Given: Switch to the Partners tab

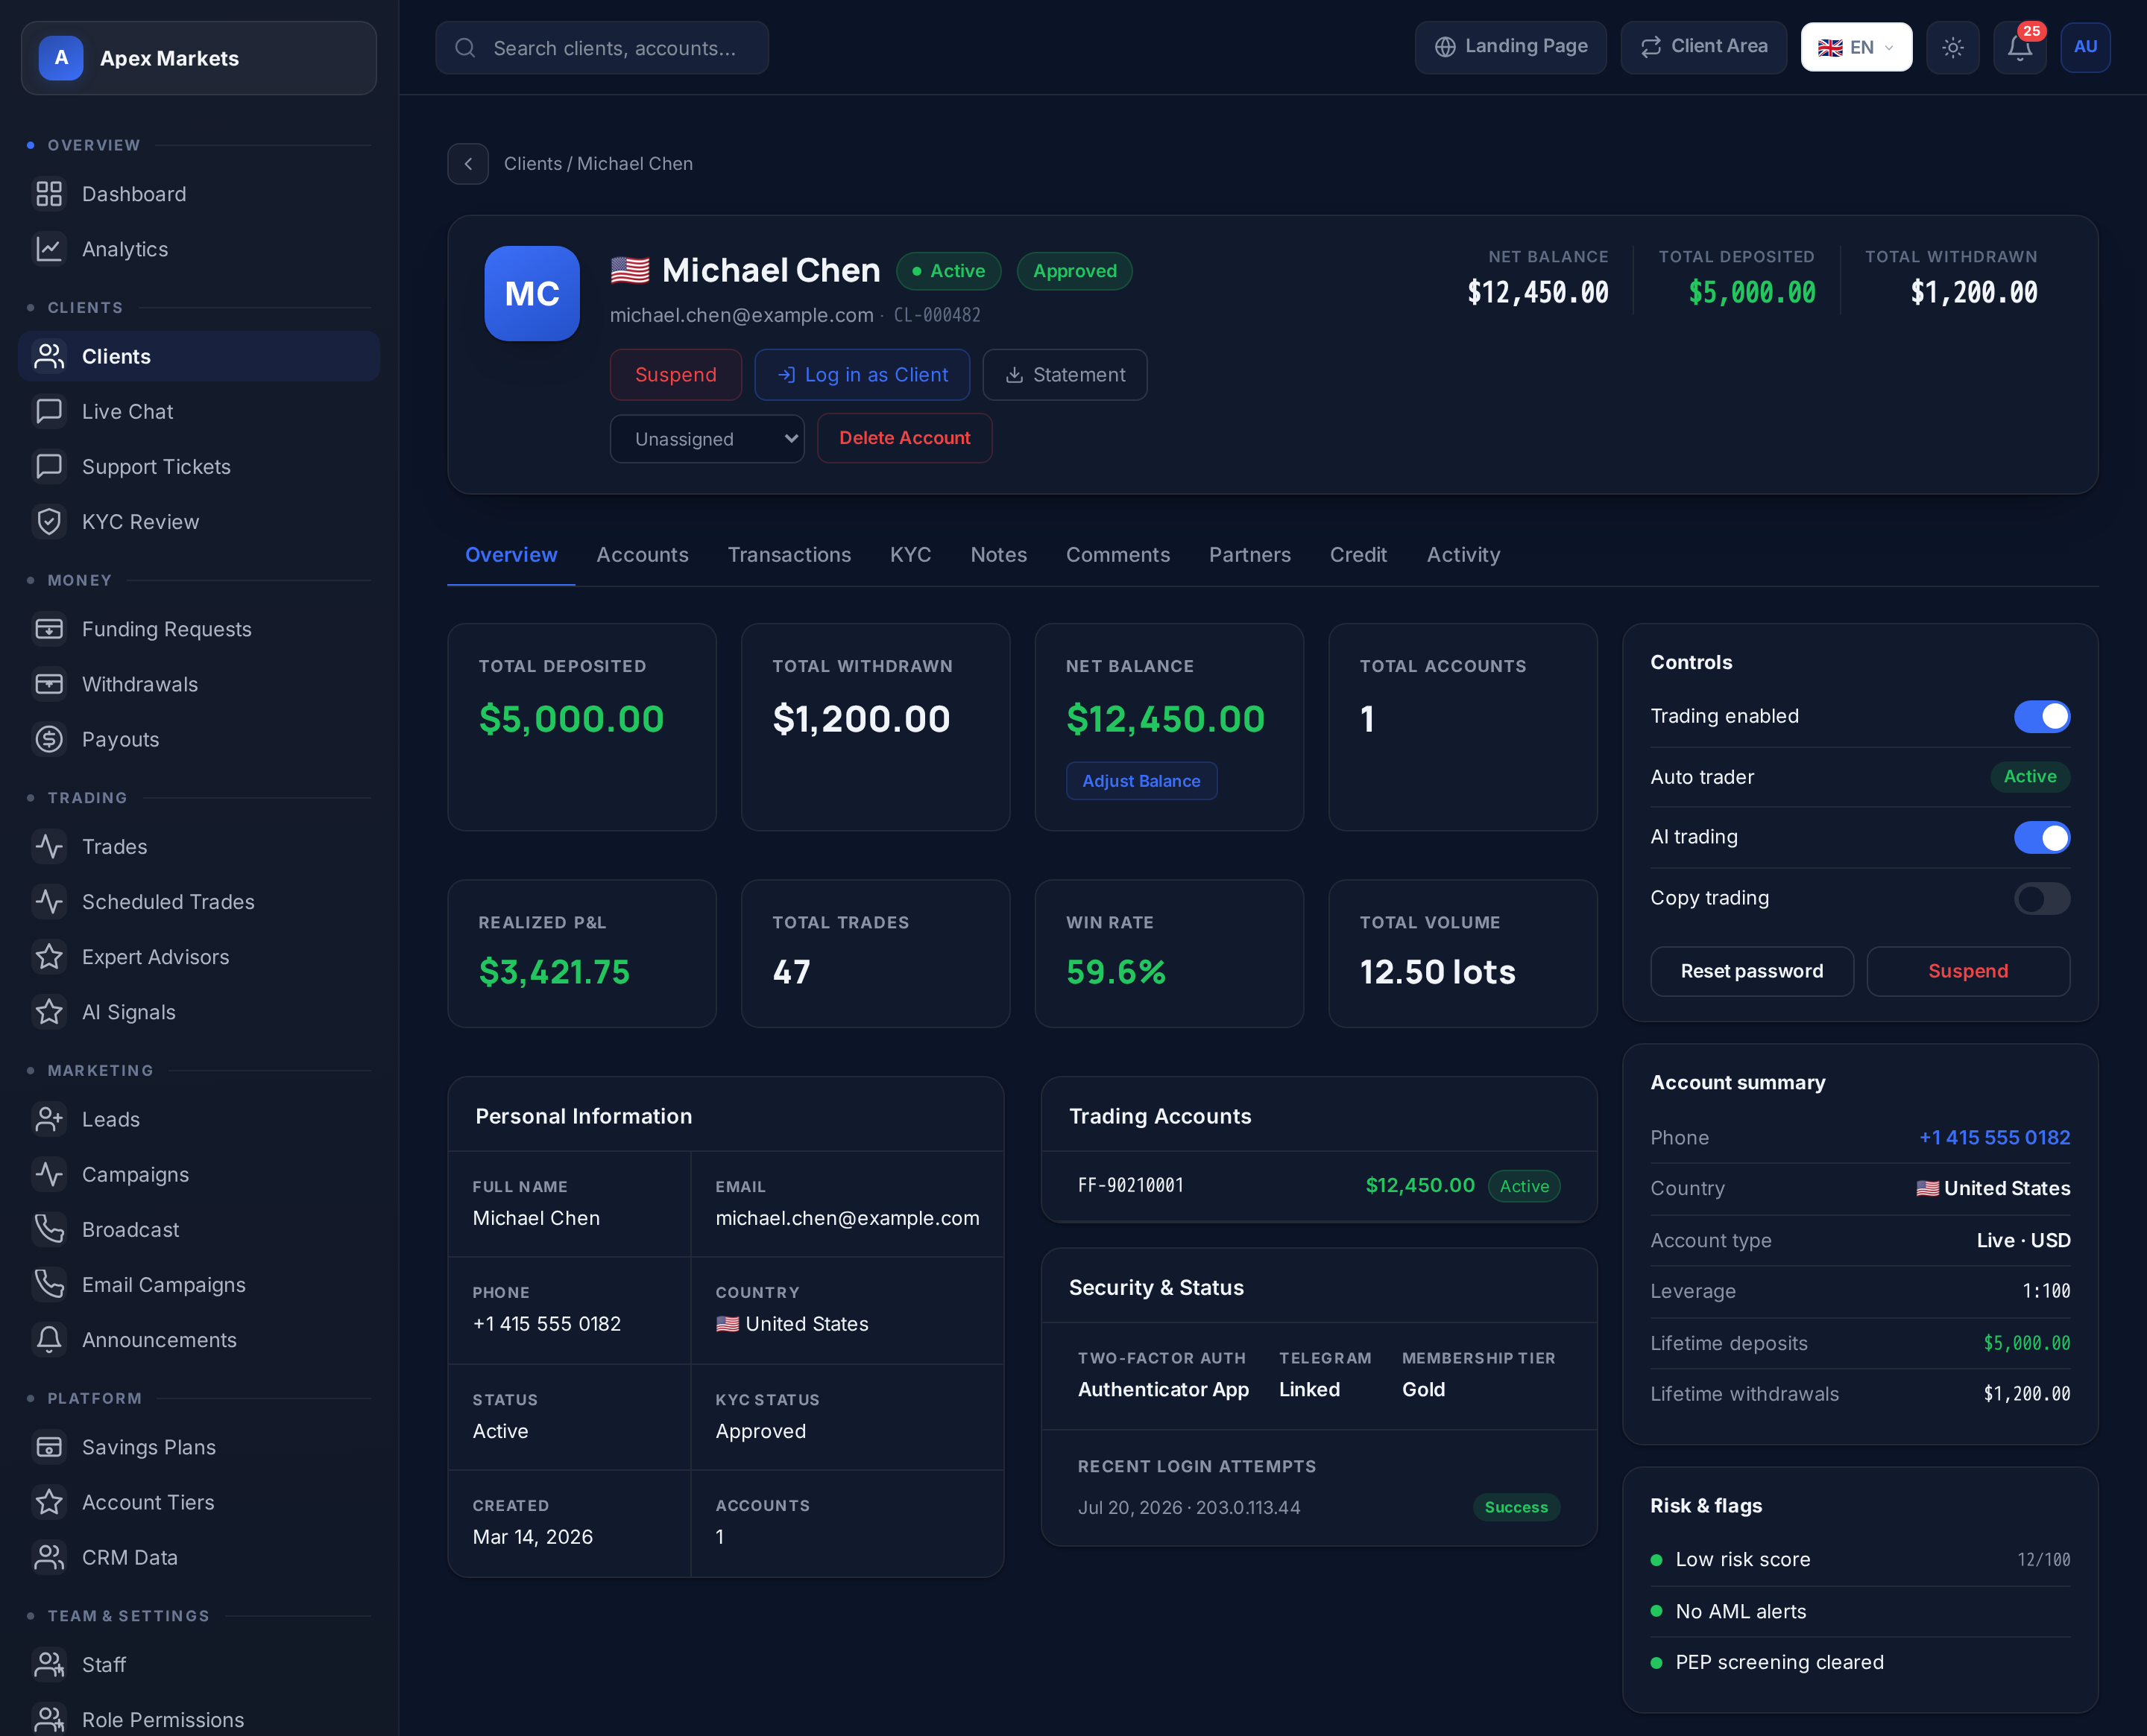Looking at the screenshot, I should [x=1249, y=555].
